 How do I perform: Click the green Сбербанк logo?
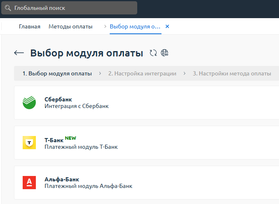(x=29, y=103)
